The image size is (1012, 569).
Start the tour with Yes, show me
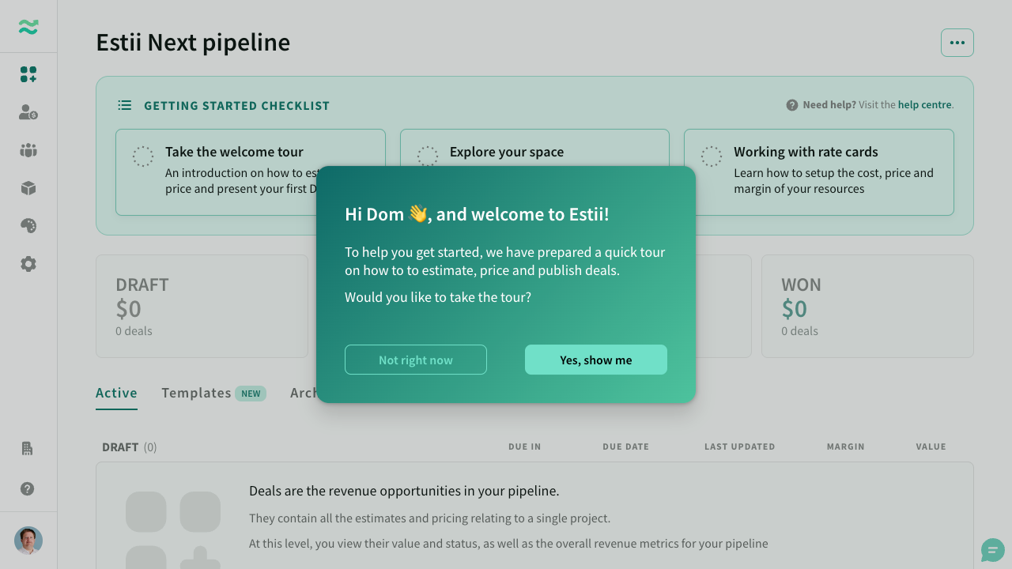[x=596, y=360]
